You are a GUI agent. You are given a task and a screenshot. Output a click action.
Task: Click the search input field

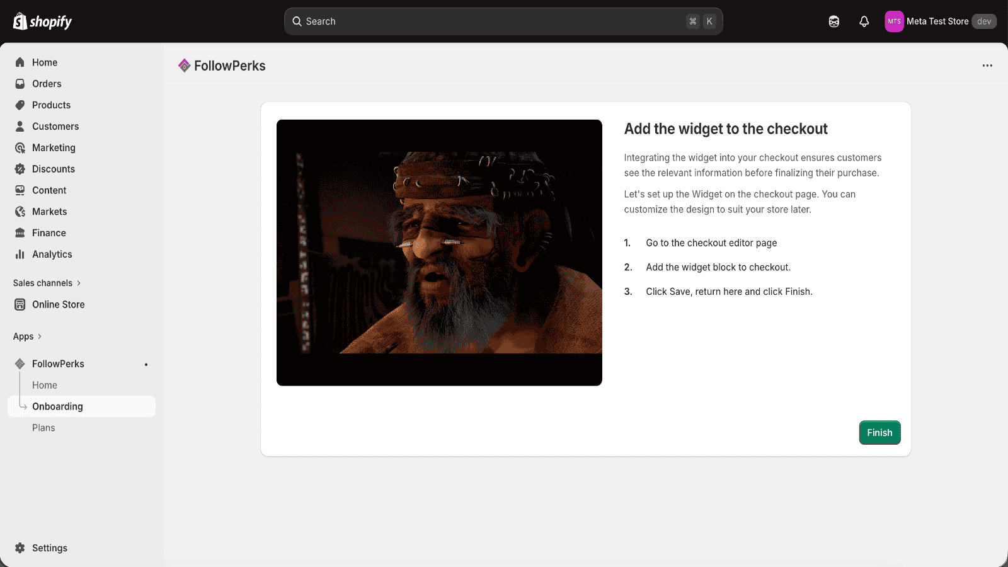point(503,21)
